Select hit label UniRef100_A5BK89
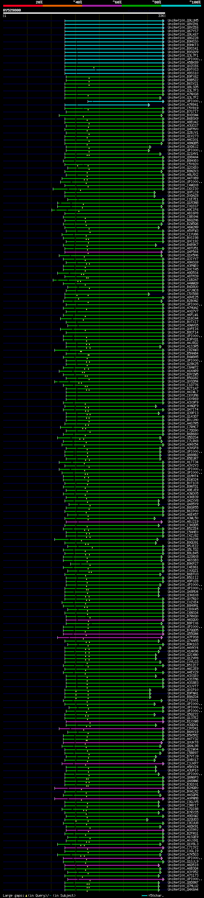The width and height of the screenshot is (204, 898). coord(183,63)
